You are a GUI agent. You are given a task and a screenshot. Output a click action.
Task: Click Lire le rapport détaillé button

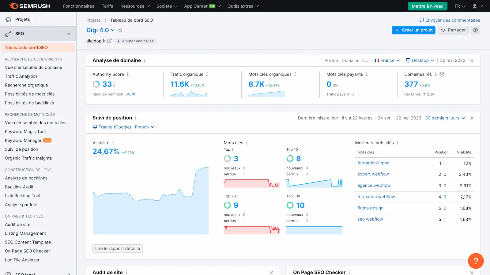[118, 248]
